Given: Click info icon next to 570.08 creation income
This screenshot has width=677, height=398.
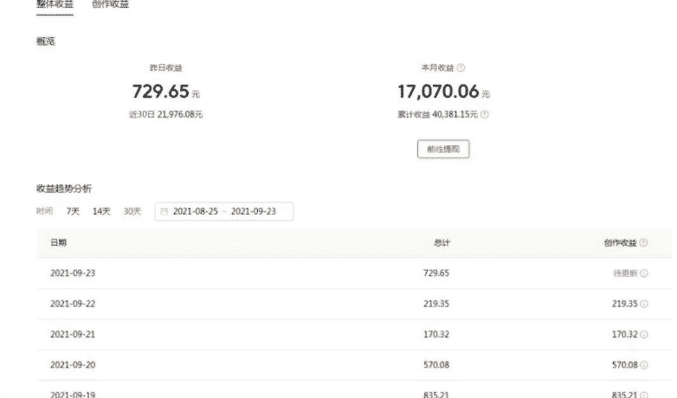Looking at the screenshot, I should (644, 365).
